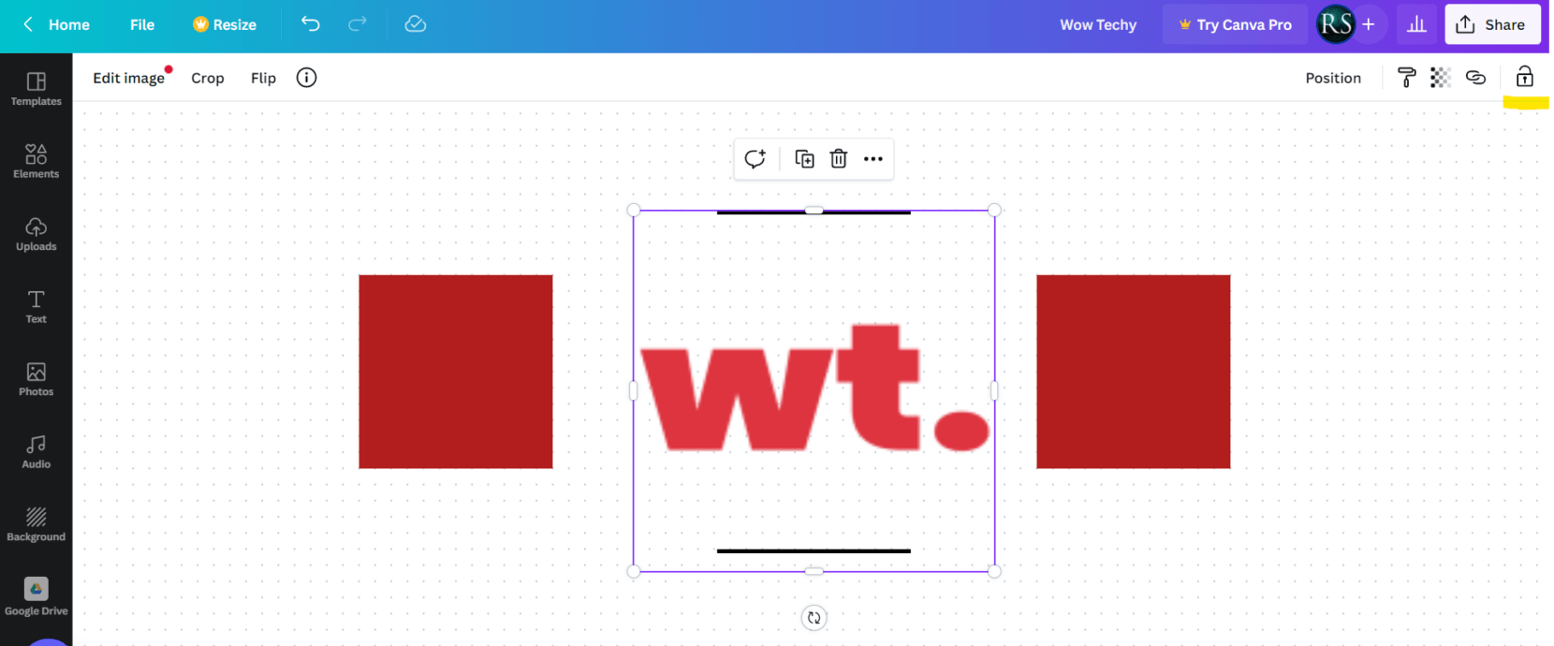Open the transparency checkerboard icon
The height and width of the screenshot is (646, 1554).
pyautogui.click(x=1441, y=78)
